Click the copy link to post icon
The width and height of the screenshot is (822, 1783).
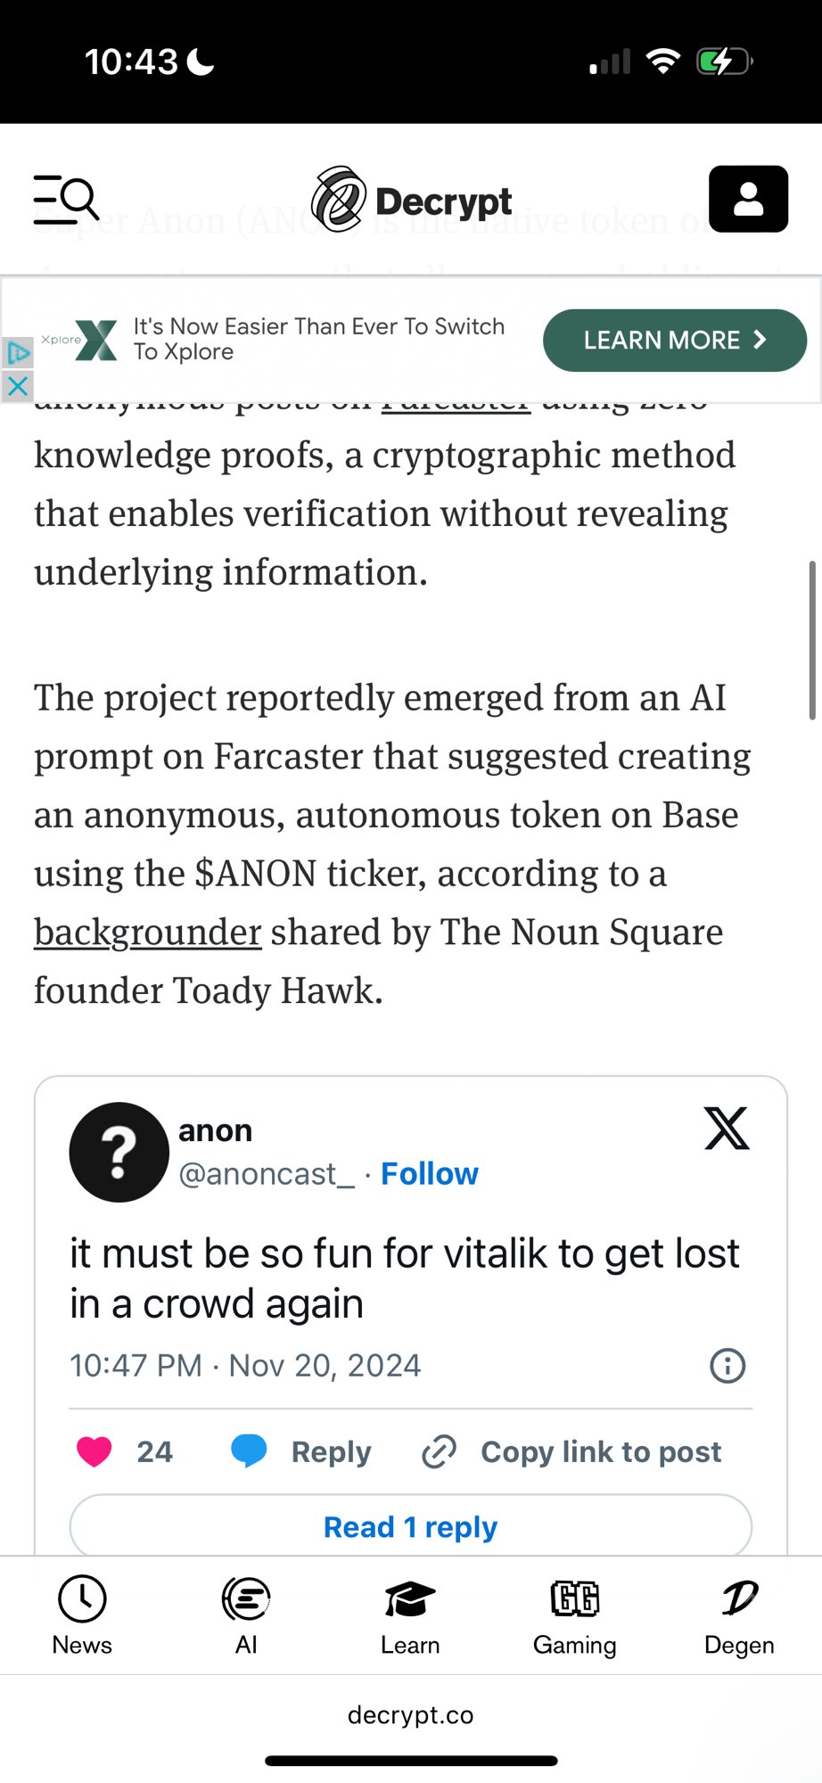point(438,1451)
